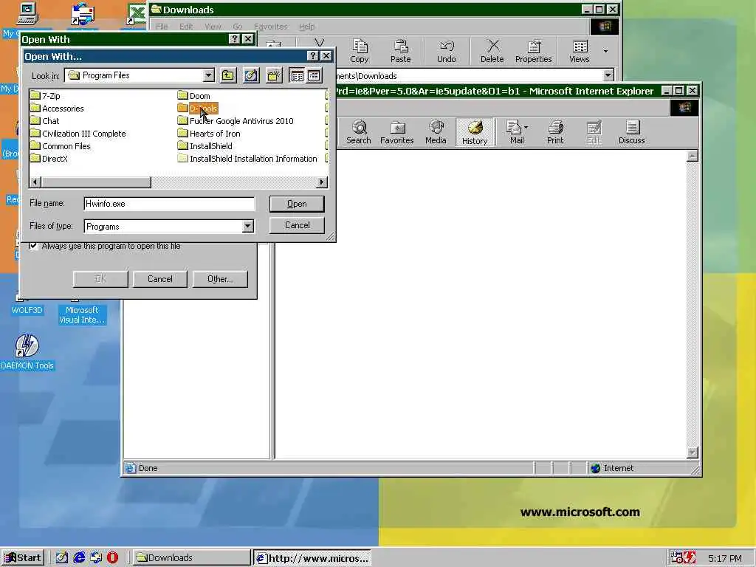This screenshot has width=756, height=567.
Task: Click Cancel beside the Other... button
Action: (160, 279)
